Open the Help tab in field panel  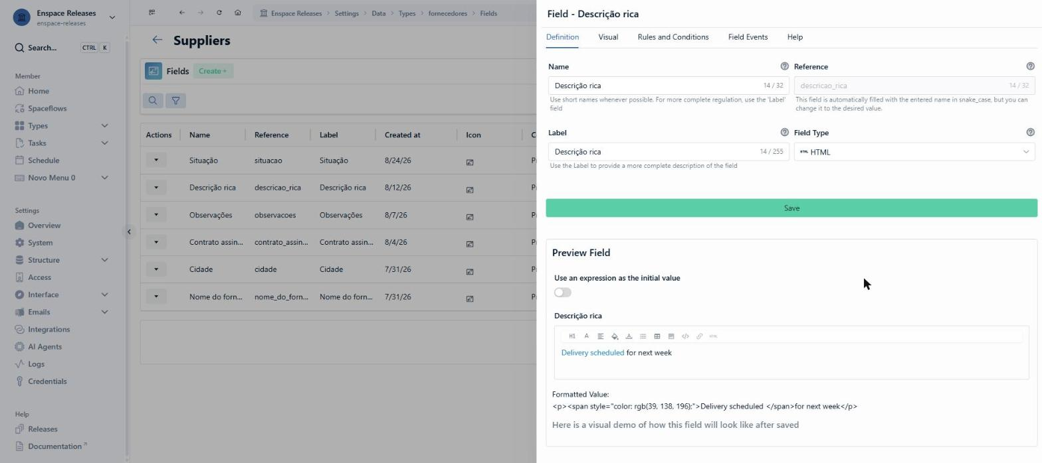pyautogui.click(x=795, y=37)
